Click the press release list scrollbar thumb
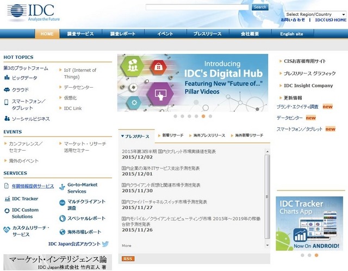This screenshot has height=271, width=348. click(x=267, y=196)
